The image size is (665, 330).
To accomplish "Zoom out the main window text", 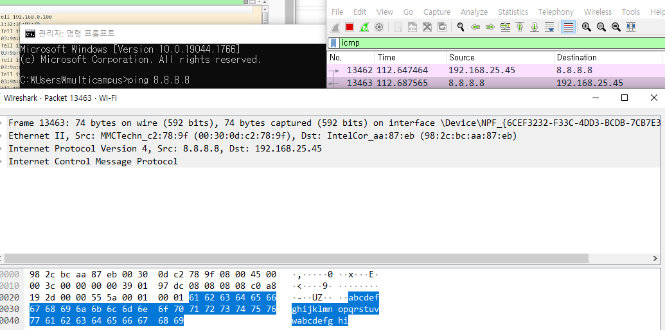I will pos(601,27).
